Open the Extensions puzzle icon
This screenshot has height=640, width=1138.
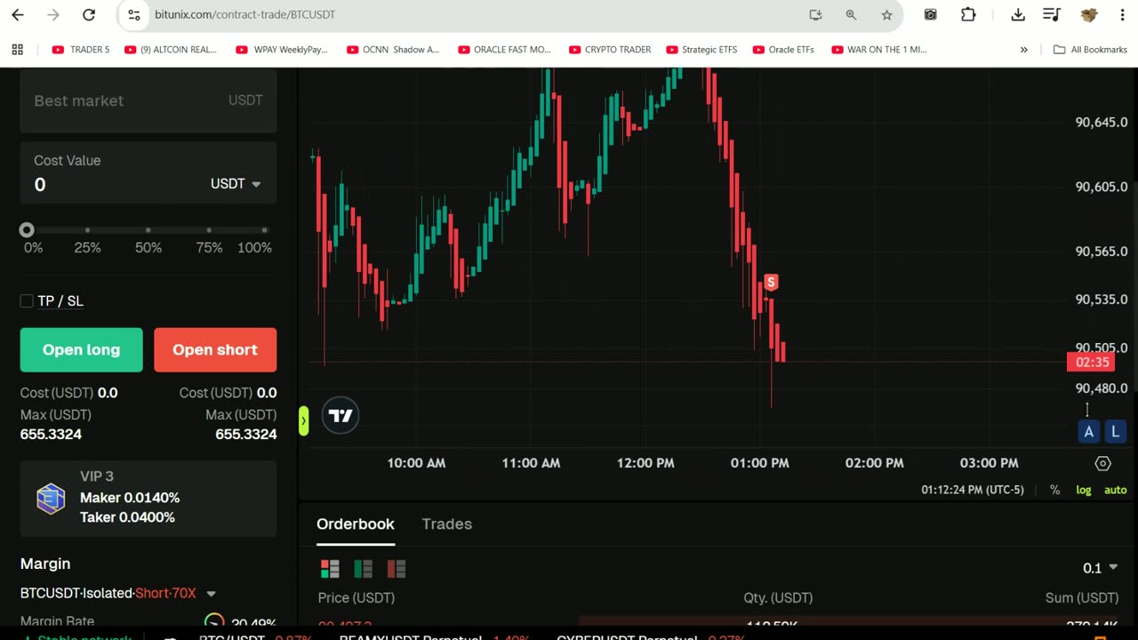tap(968, 14)
